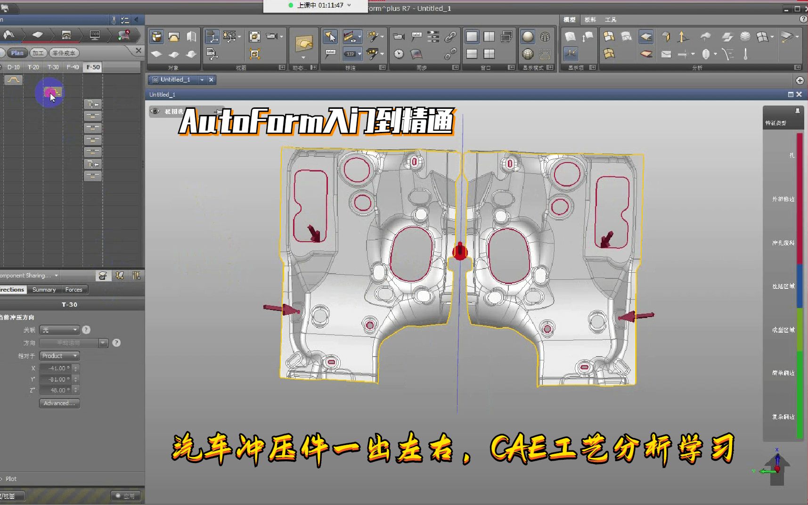808x505 pixels.
Task: Close the Untitled_1 document tab
Action: [x=211, y=80]
